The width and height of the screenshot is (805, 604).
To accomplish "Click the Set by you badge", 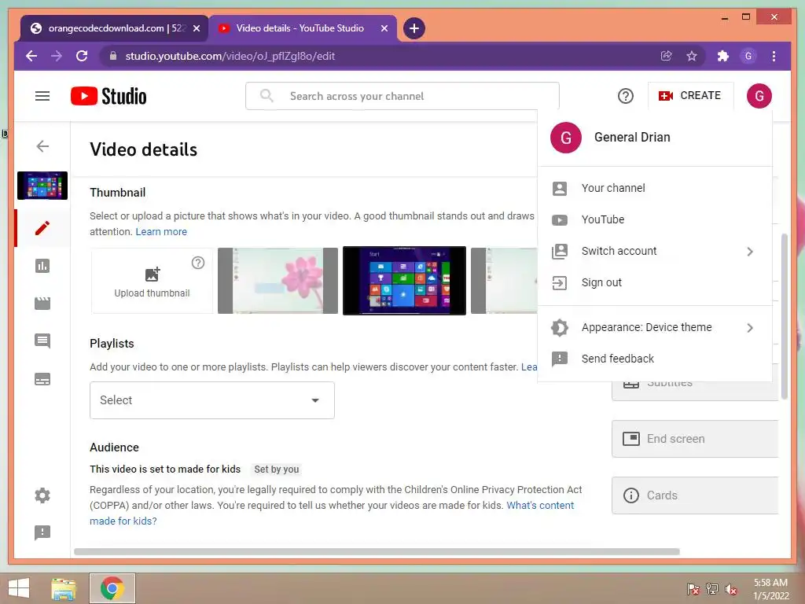I will tap(276, 470).
